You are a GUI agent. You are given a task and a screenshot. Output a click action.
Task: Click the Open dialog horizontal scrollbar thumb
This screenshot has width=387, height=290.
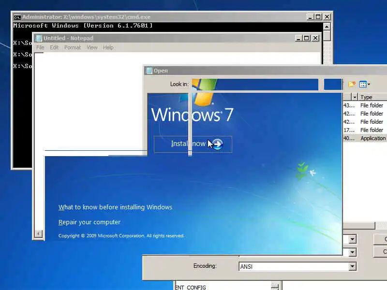(359, 225)
